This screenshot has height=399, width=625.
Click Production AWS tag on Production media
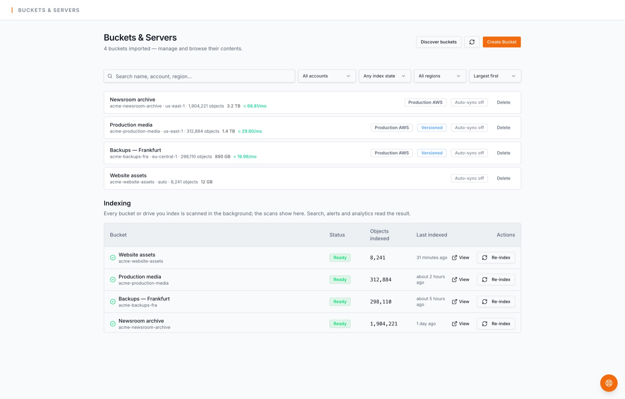[392, 128]
